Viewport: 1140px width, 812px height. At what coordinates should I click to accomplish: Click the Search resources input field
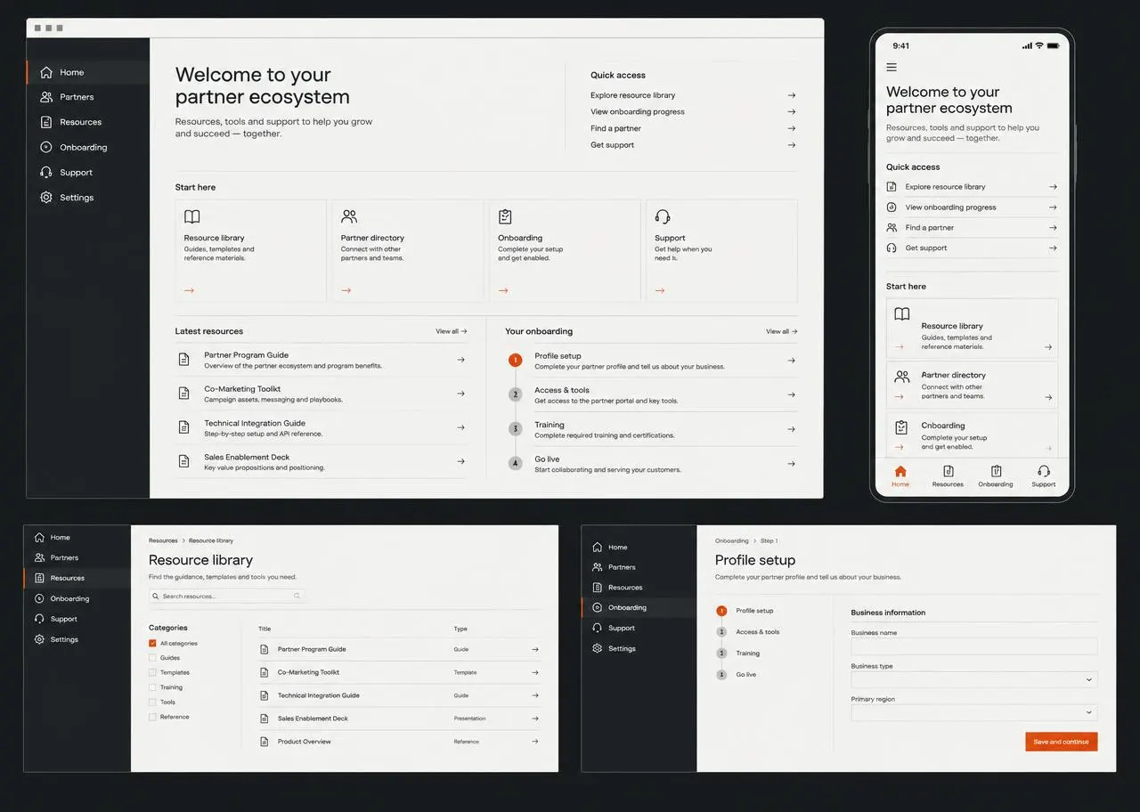click(x=227, y=596)
